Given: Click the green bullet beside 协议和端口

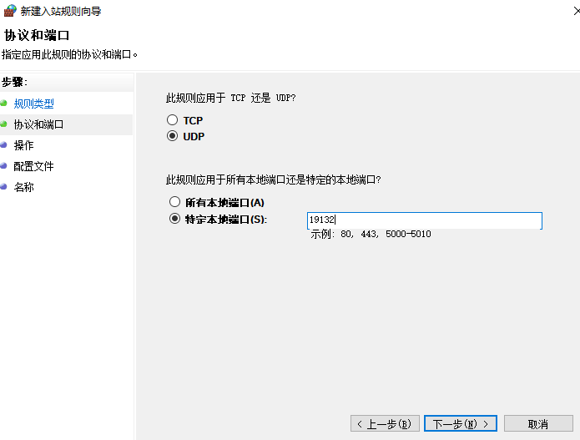Looking at the screenshot, I should tap(3, 124).
